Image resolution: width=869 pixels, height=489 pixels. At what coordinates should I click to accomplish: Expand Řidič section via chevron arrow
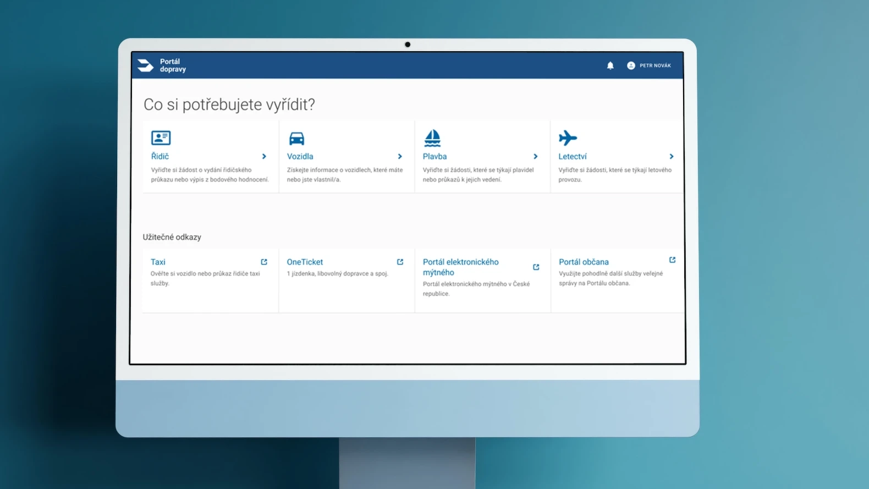click(x=264, y=156)
